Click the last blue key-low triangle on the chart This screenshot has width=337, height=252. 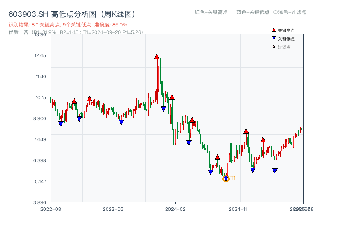click(x=275, y=171)
